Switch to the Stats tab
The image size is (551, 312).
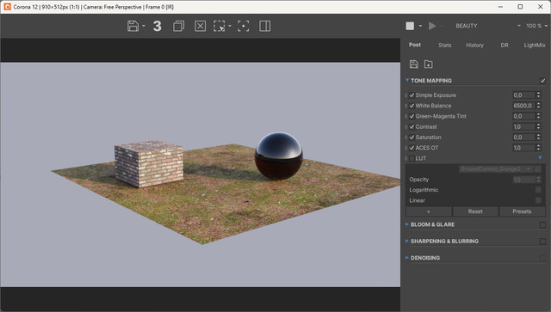pos(444,45)
